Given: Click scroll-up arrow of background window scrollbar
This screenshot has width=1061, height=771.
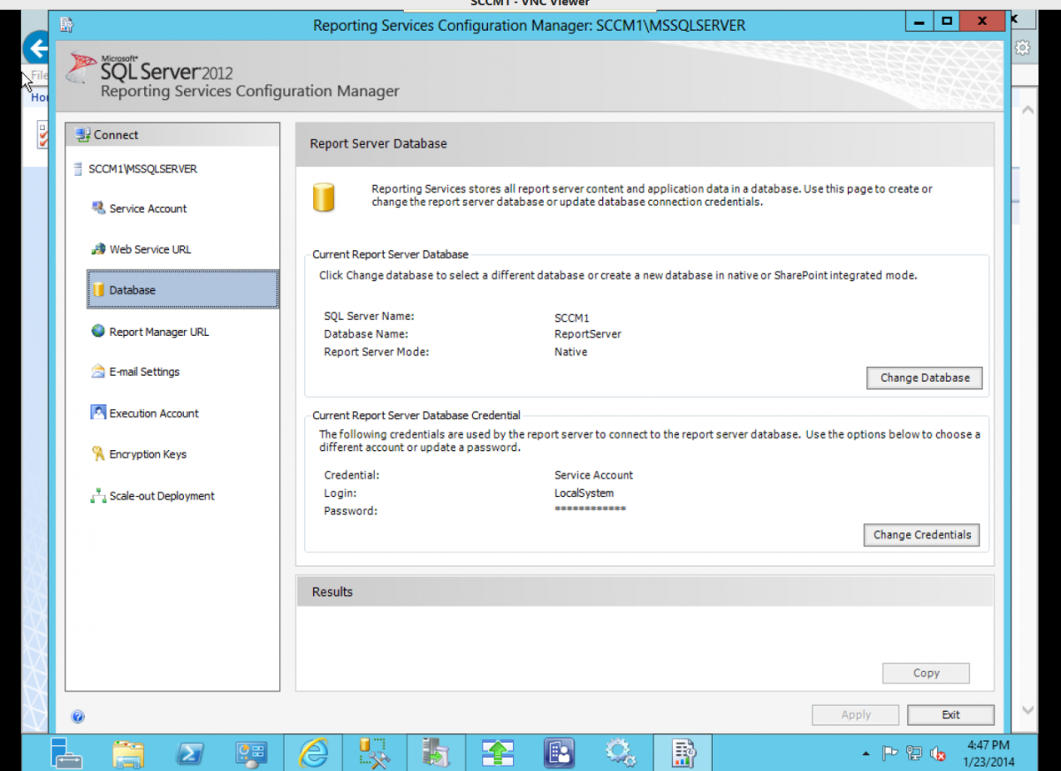Looking at the screenshot, I should click(1027, 111).
